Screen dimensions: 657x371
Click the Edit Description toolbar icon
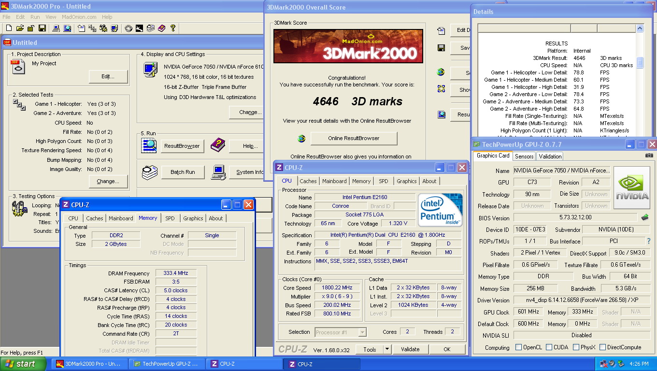pos(81,29)
